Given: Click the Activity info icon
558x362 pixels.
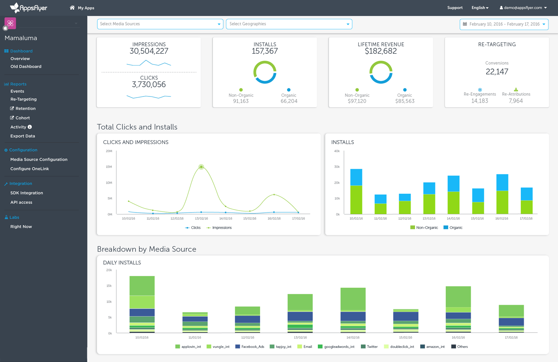Looking at the screenshot, I should (x=30, y=127).
